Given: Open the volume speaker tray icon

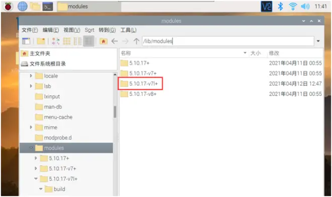Looking at the screenshot, I should [305, 7].
